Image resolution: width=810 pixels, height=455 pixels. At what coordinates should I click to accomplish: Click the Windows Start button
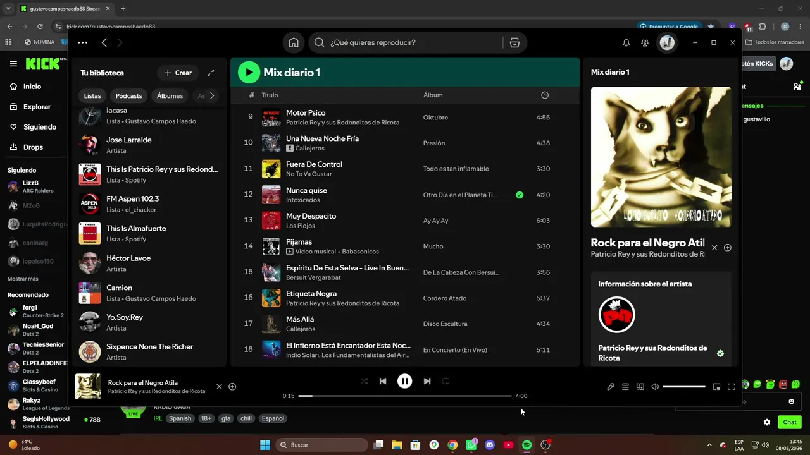click(265, 445)
